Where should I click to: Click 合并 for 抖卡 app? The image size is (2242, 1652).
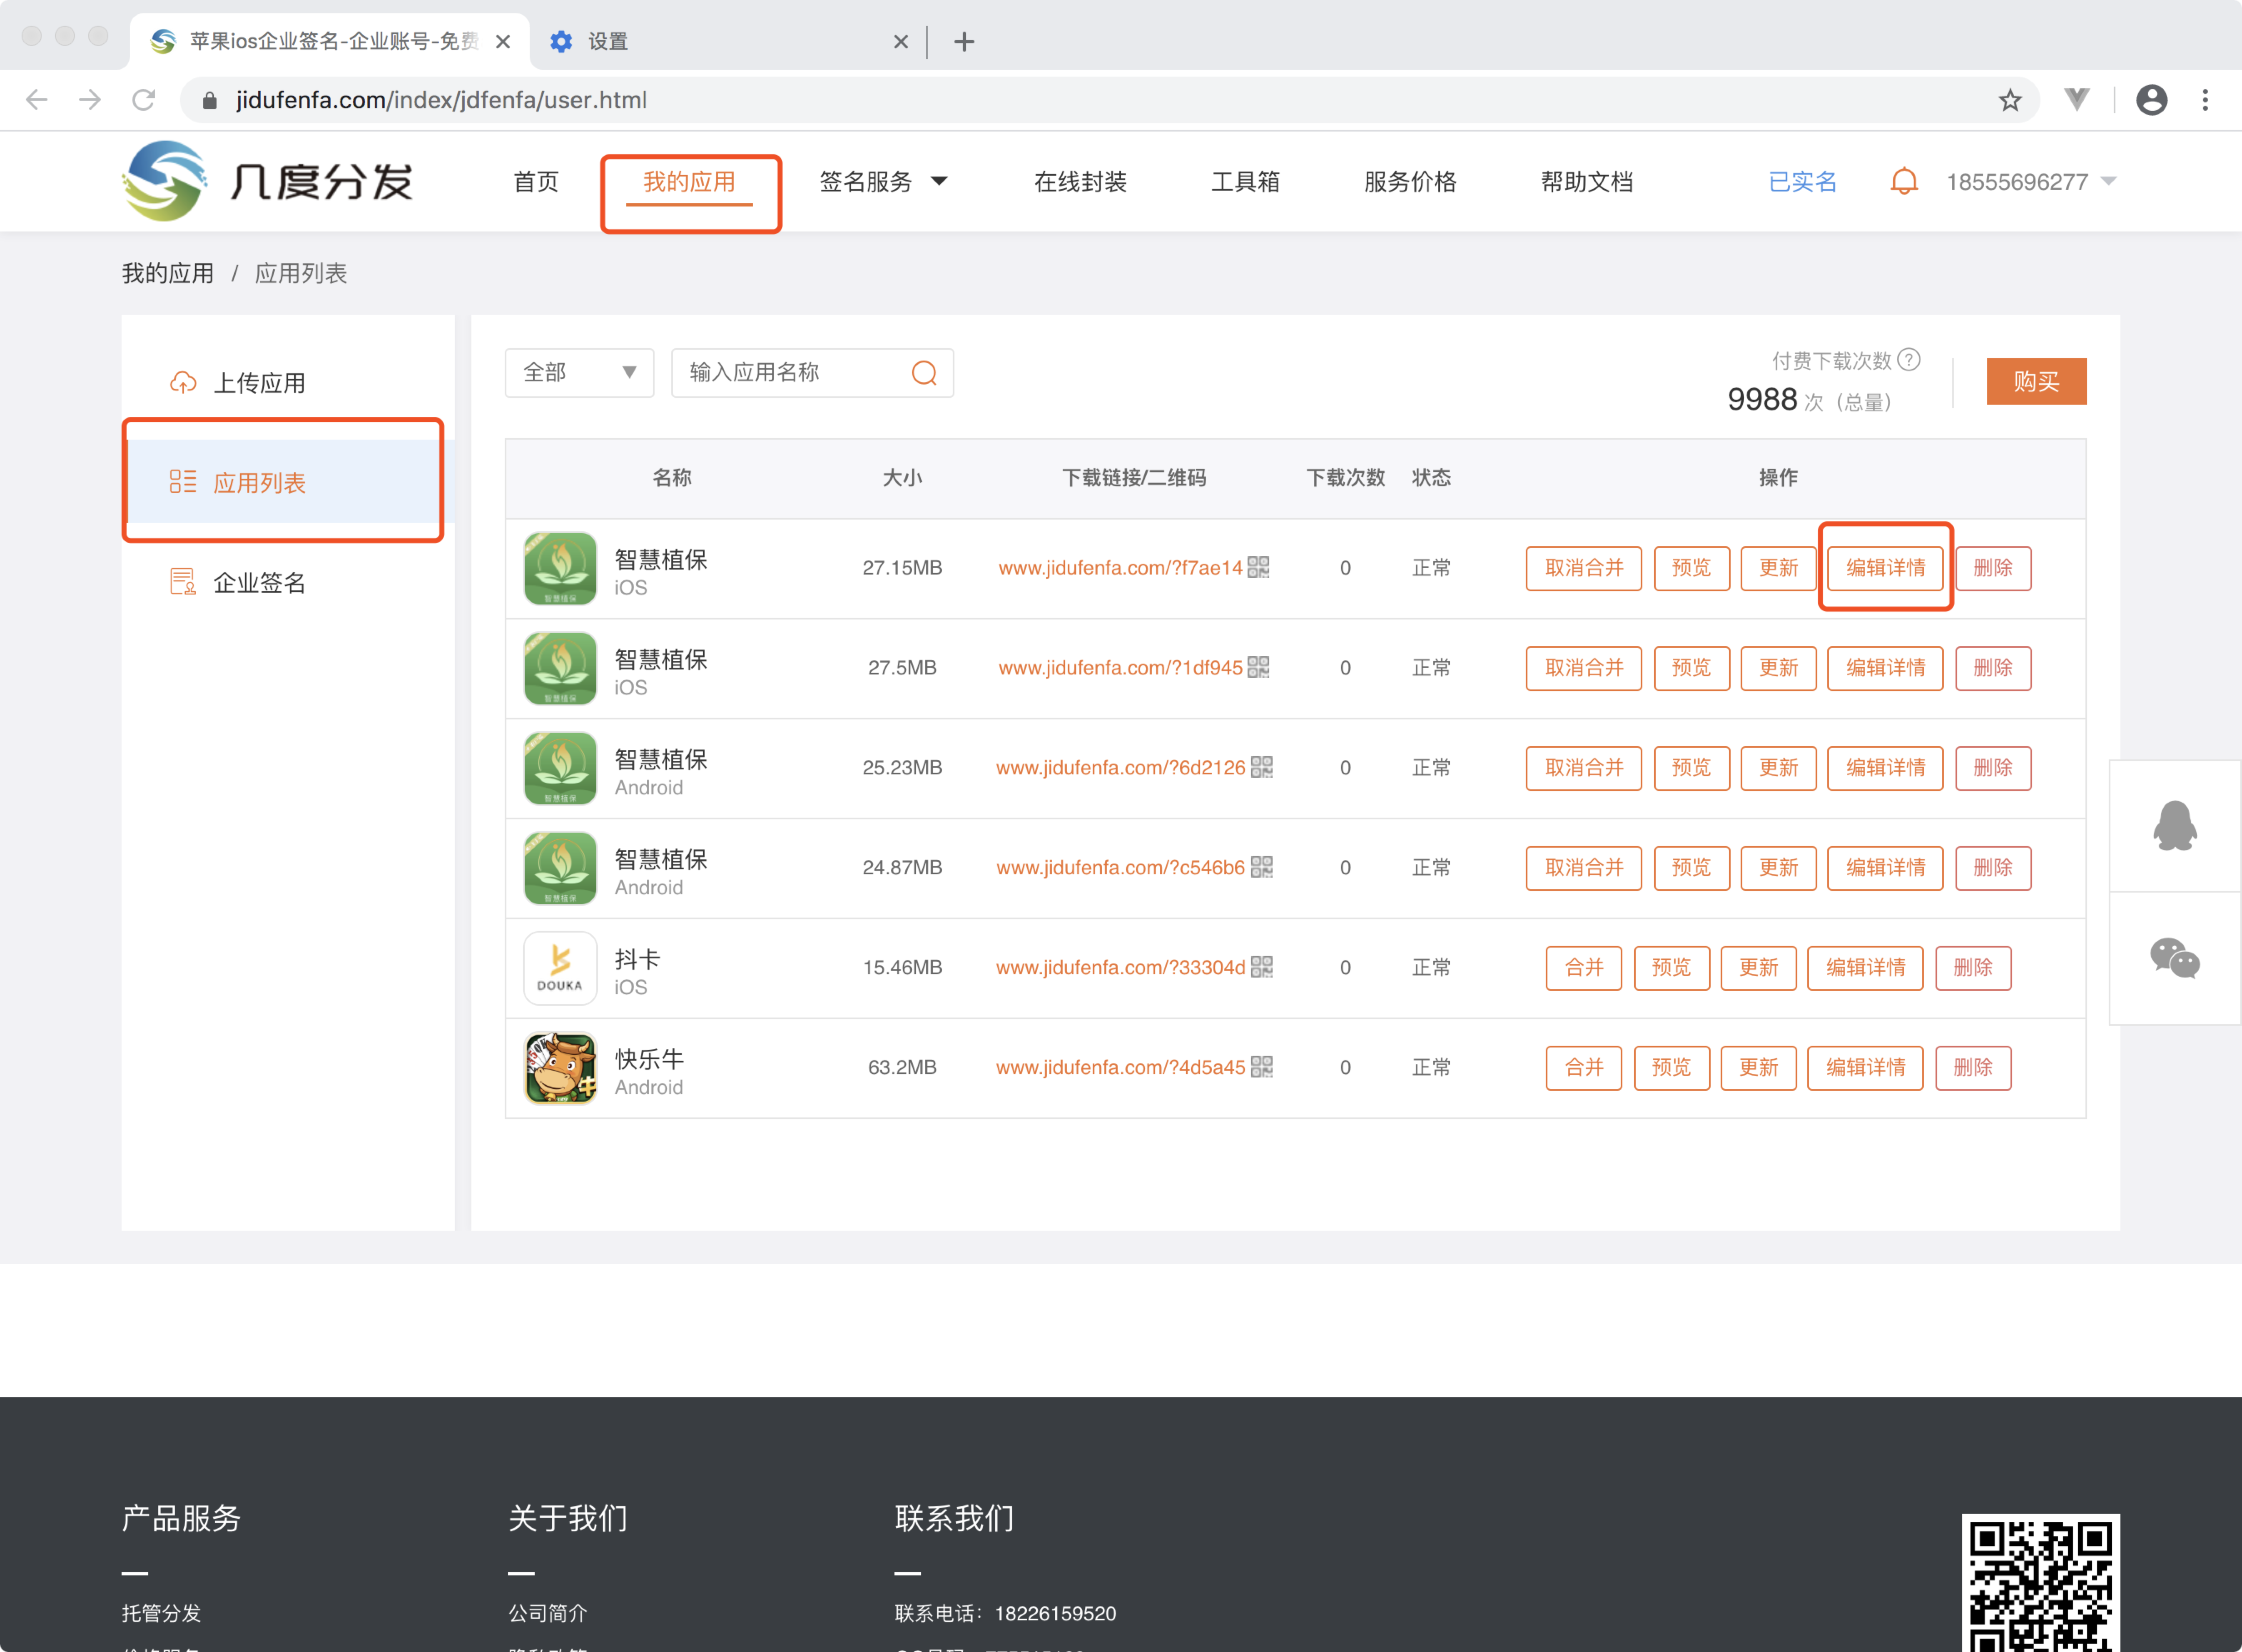[x=1584, y=968]
